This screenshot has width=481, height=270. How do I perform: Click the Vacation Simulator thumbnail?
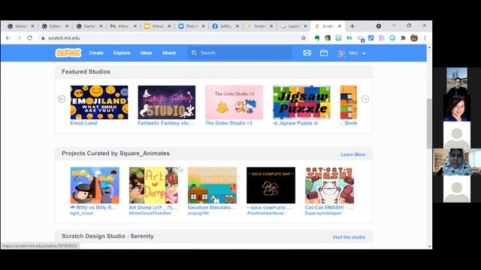click(212, 185)
